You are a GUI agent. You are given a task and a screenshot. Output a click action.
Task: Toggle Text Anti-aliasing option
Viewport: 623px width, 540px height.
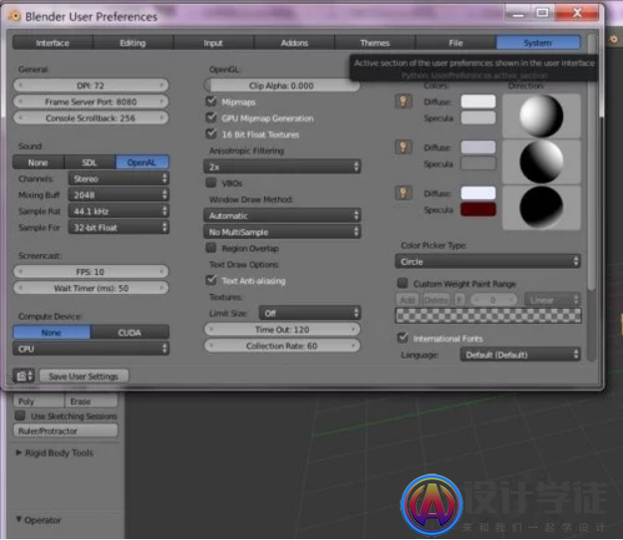click(x=211, y=280)
